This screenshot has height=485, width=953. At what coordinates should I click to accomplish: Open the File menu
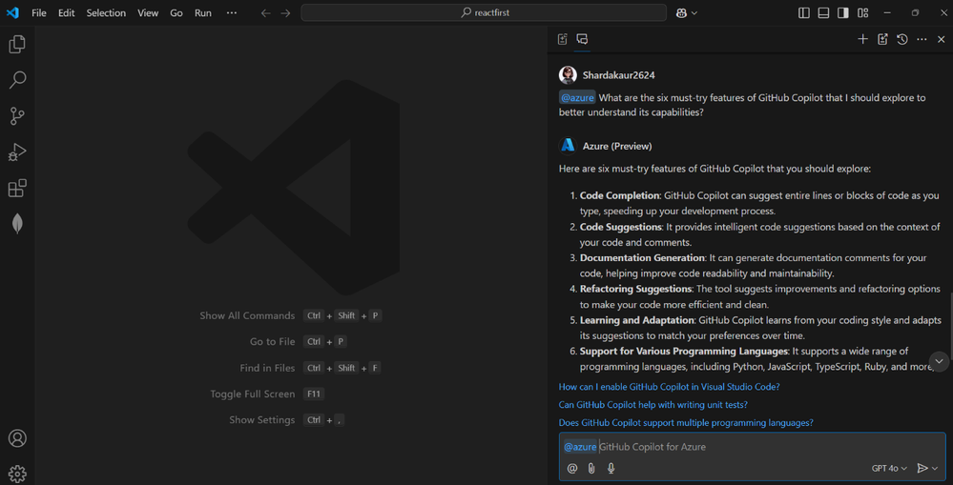pos(39,12)
